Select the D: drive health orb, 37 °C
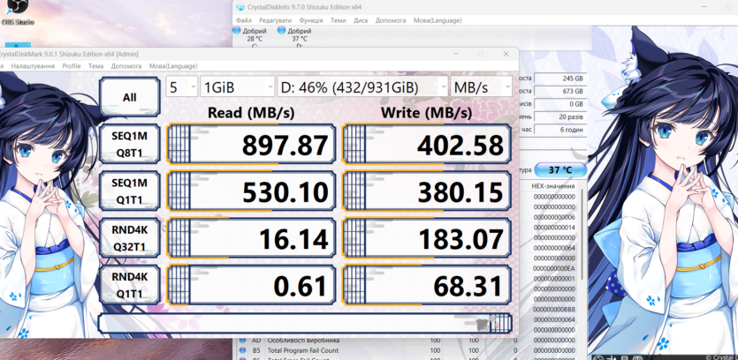Viewport: 738px width, 360px height. click(x=281, y=31)
